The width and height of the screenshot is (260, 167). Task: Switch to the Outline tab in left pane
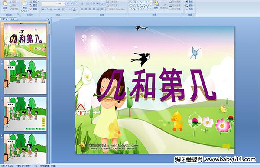tap(13, 19)
